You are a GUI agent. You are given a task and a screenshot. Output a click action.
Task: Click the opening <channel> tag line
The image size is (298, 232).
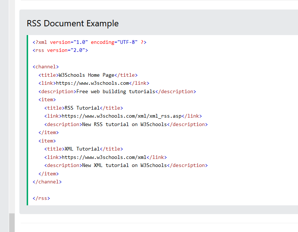pyautogui.click(x=46, y=67)
